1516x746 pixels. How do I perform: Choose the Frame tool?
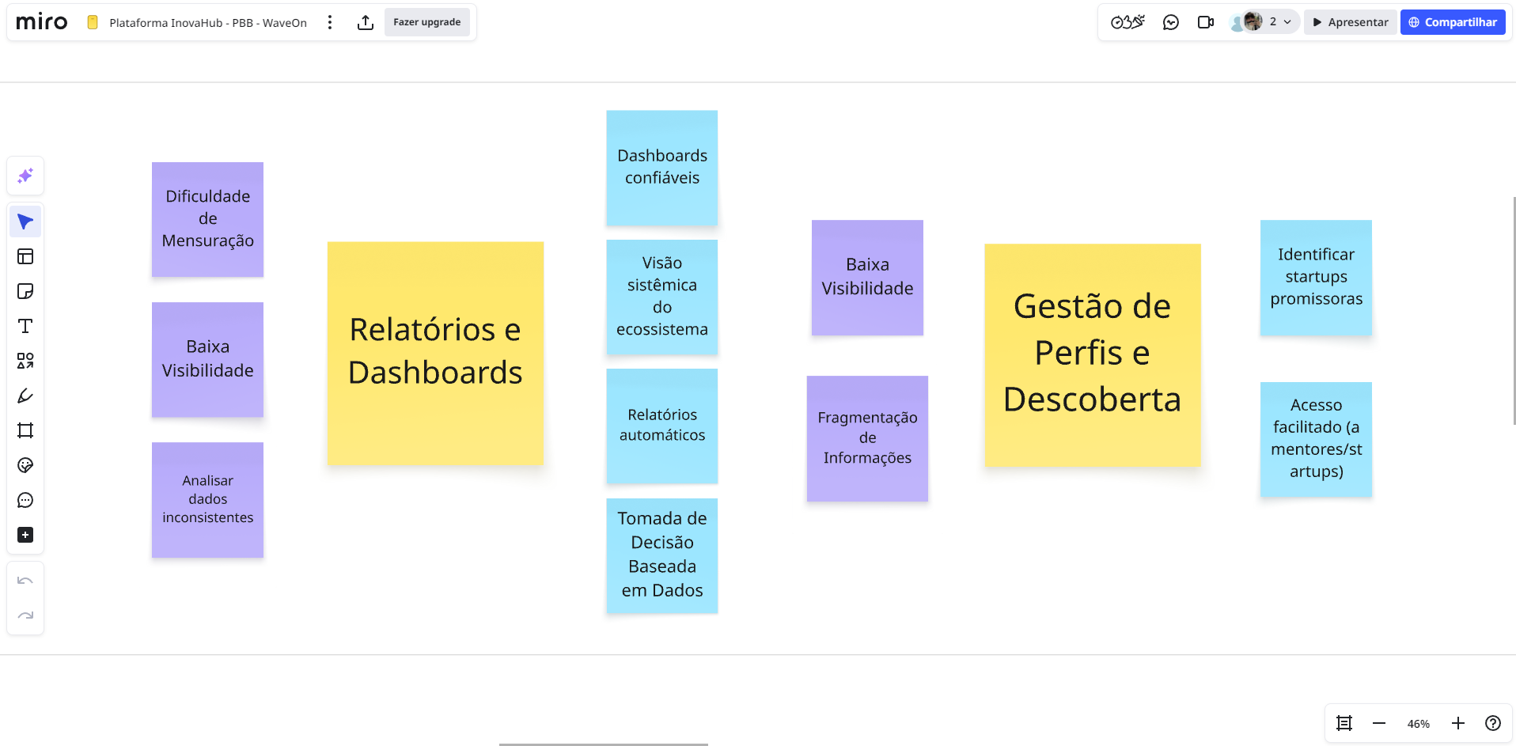25,430
